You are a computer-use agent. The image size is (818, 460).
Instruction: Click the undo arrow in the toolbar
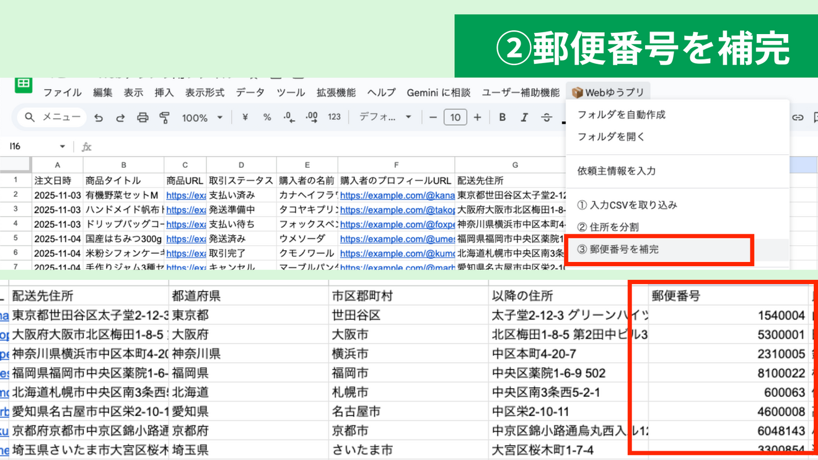coord(99,118)
